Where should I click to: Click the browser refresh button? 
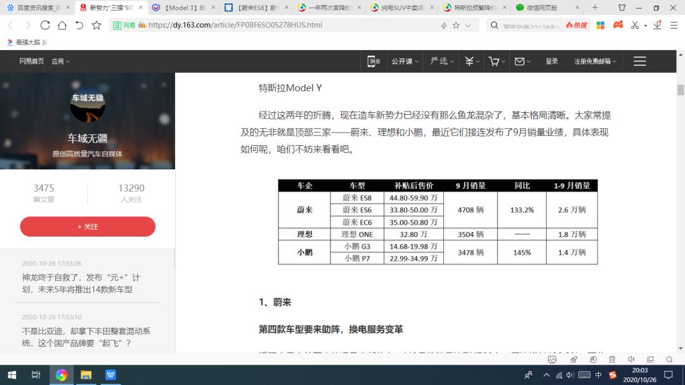click(x=45, y=25)
